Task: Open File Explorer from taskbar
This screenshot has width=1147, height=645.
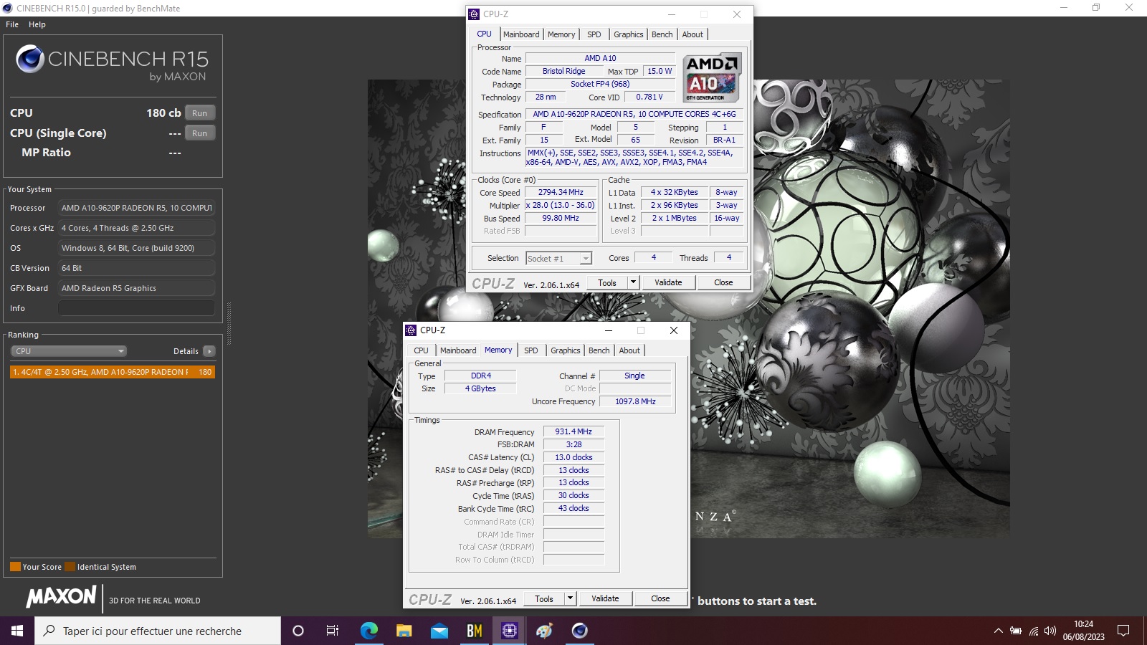Action: [x=404, y=631]
